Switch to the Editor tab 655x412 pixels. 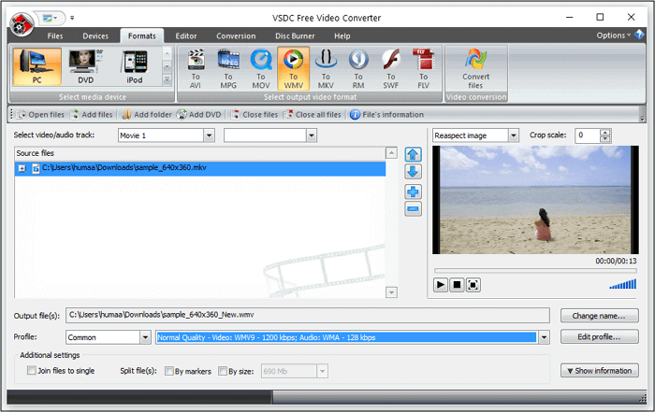coord(187,36)
